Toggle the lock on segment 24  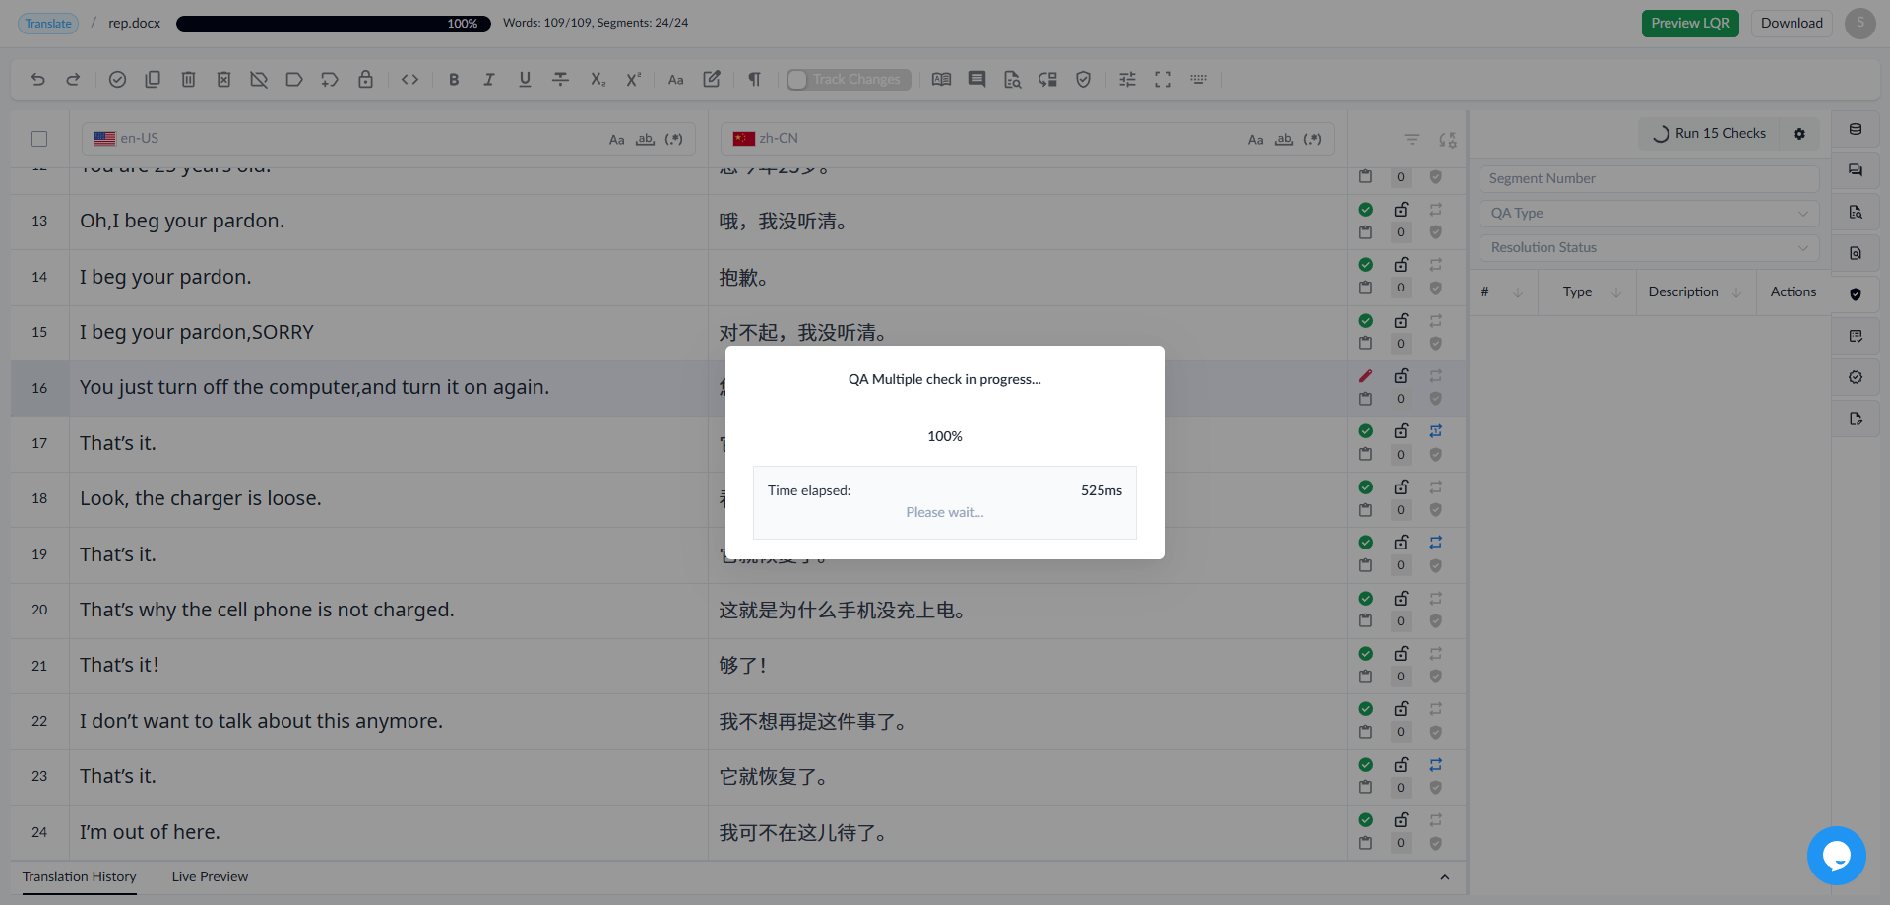(1401, 820)
